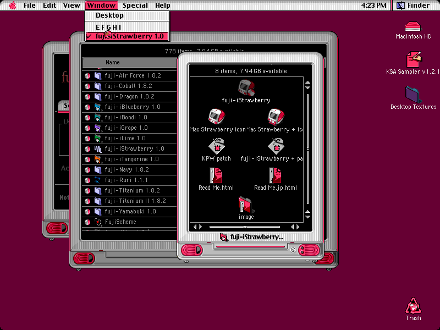Screen dimensions: 440x330
Task: Open the Help menu
Action: [162, 5]
